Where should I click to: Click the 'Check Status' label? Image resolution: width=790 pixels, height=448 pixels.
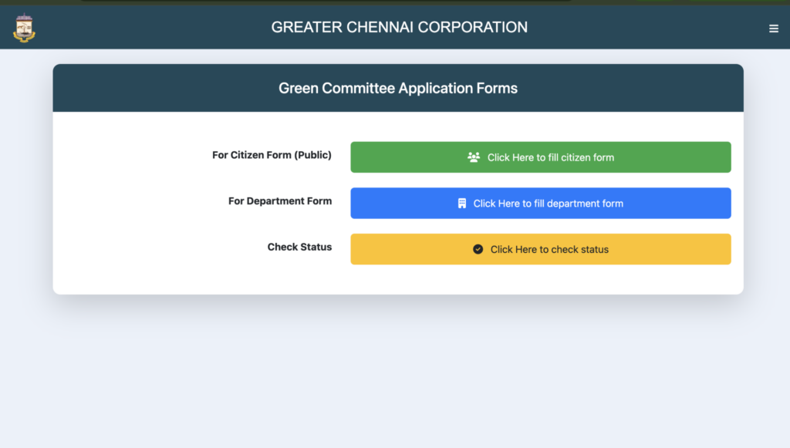pos(299,247)
